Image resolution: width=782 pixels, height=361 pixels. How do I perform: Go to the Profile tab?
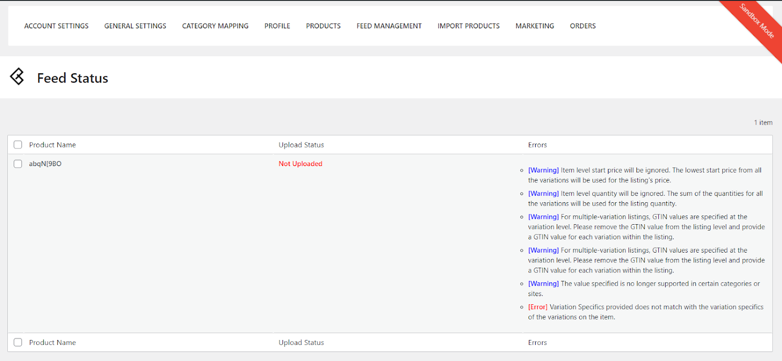pos(277,26)
